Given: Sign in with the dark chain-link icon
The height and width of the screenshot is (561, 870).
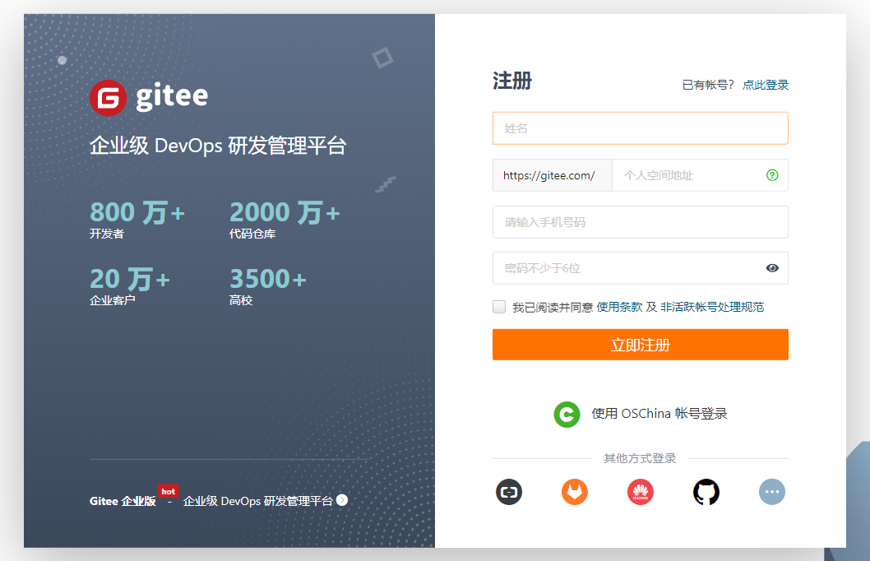Looking at the screenshot, I should click(509, 492).
